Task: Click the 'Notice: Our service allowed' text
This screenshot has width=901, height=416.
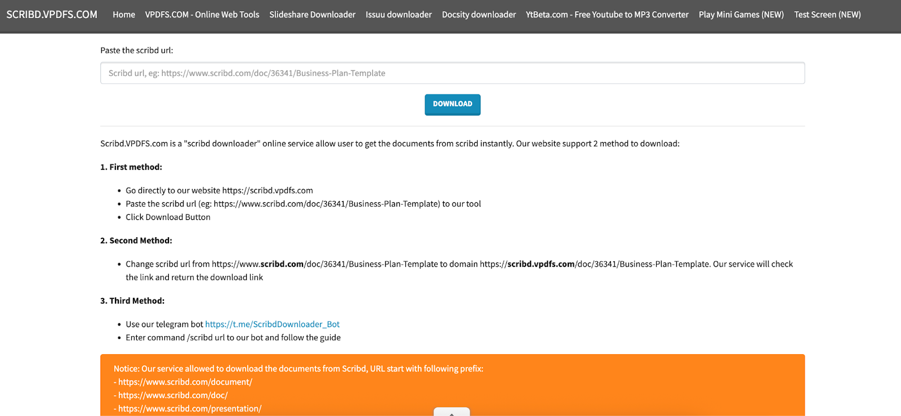Action: [298, 369]
